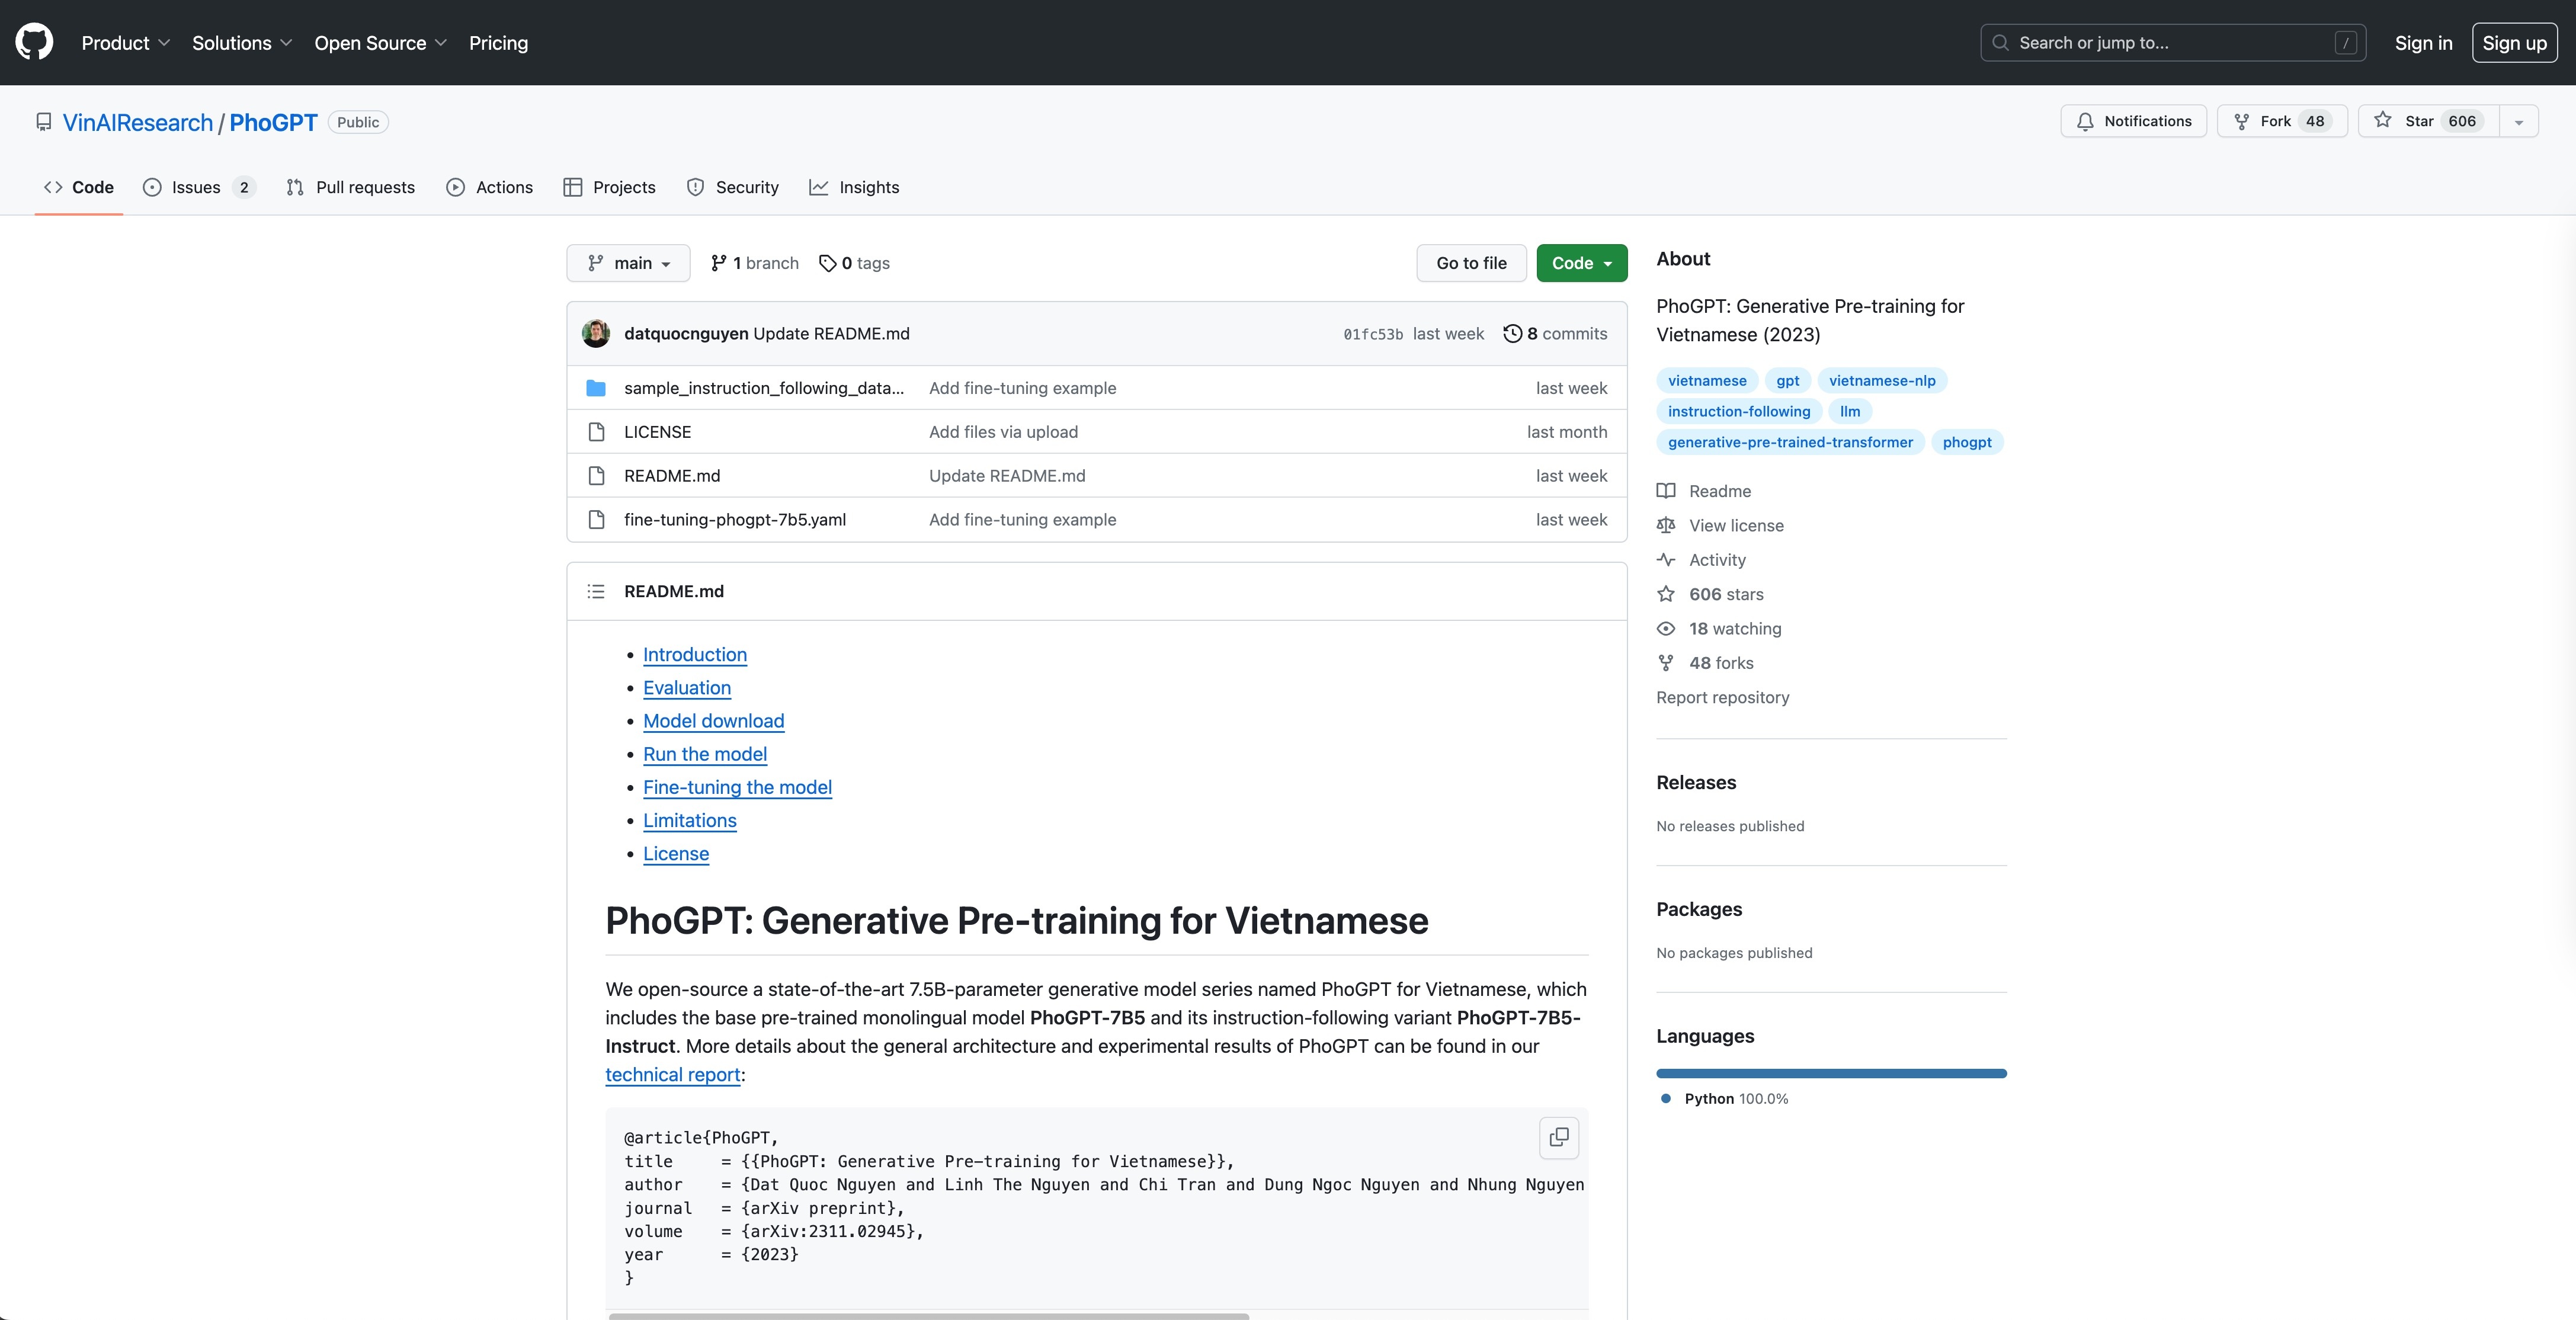The image size is (2576, 1320).
Task: Open the main branch selector dropdown
Action: [x=628, y=263]
